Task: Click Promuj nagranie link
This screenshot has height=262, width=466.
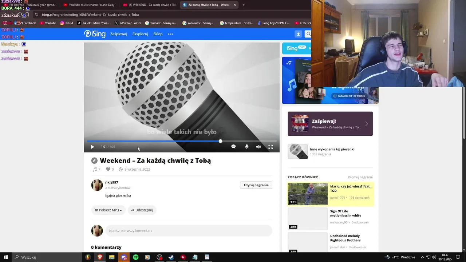Action: click(360, 177)
